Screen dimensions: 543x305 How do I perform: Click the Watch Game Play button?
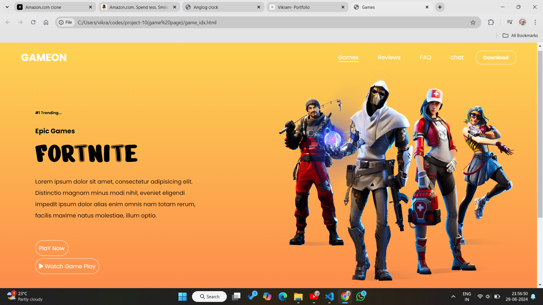click(x=67, y=266)
